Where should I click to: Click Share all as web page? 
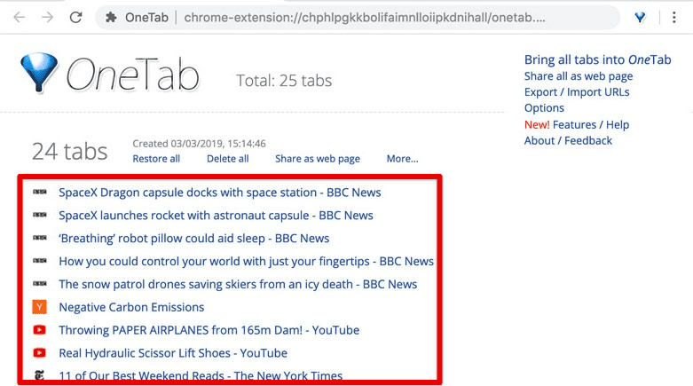(x=578, y=76)
